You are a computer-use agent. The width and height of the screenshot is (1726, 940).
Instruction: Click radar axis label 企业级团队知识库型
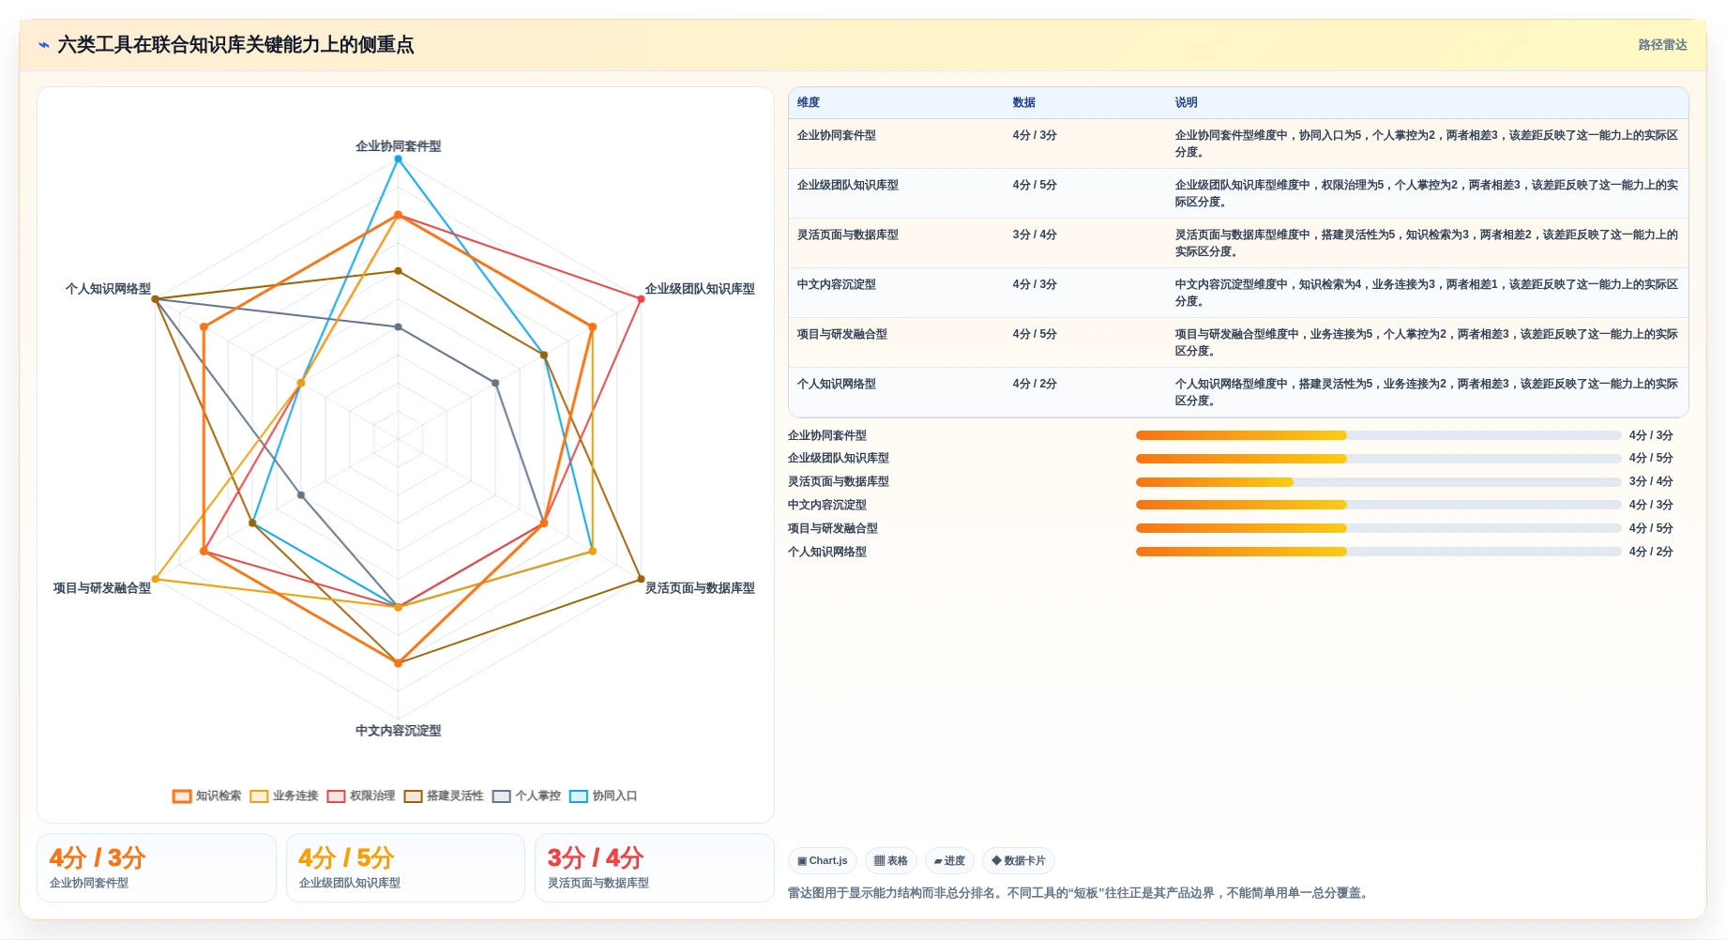click(x=700, y=289)
